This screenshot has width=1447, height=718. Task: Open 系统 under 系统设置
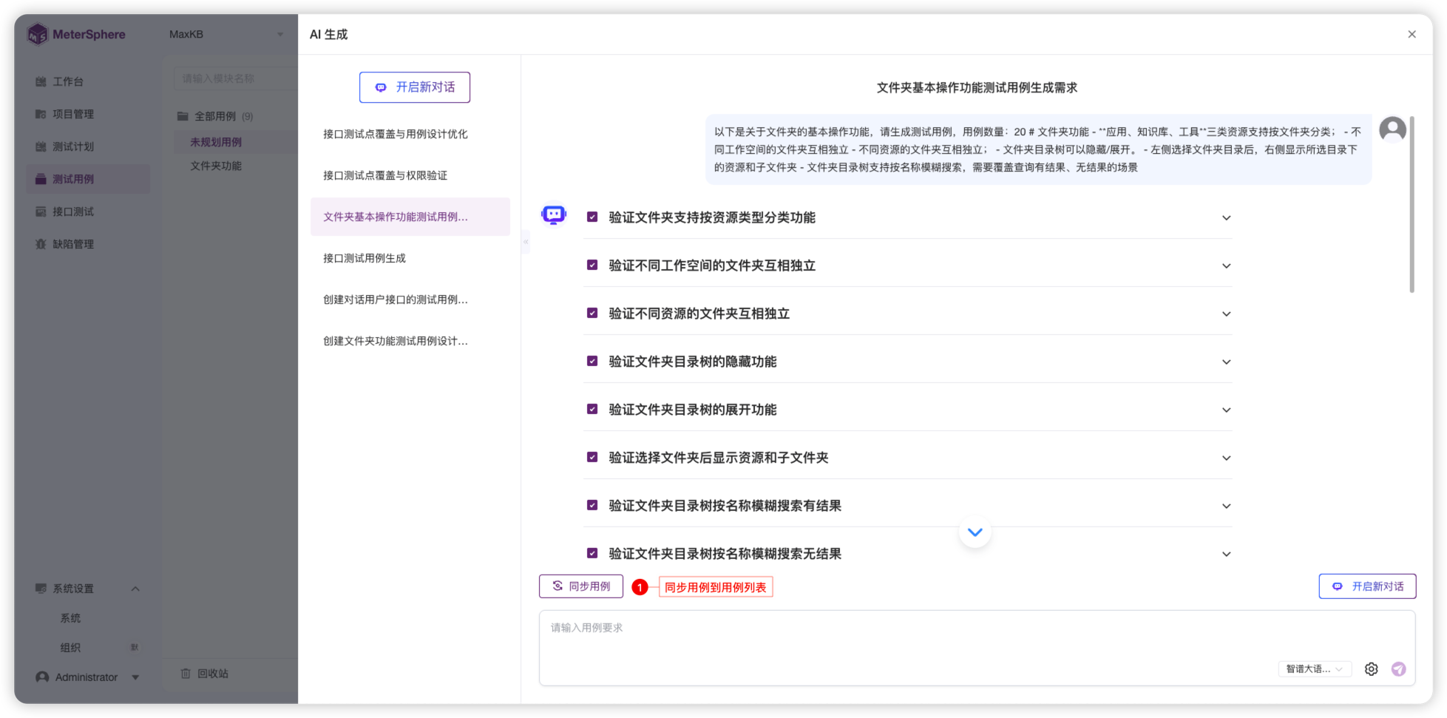71,618
